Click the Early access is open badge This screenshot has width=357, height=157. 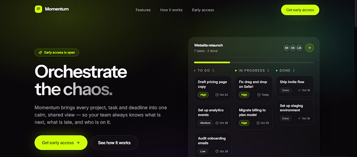[x=57, y=52]
